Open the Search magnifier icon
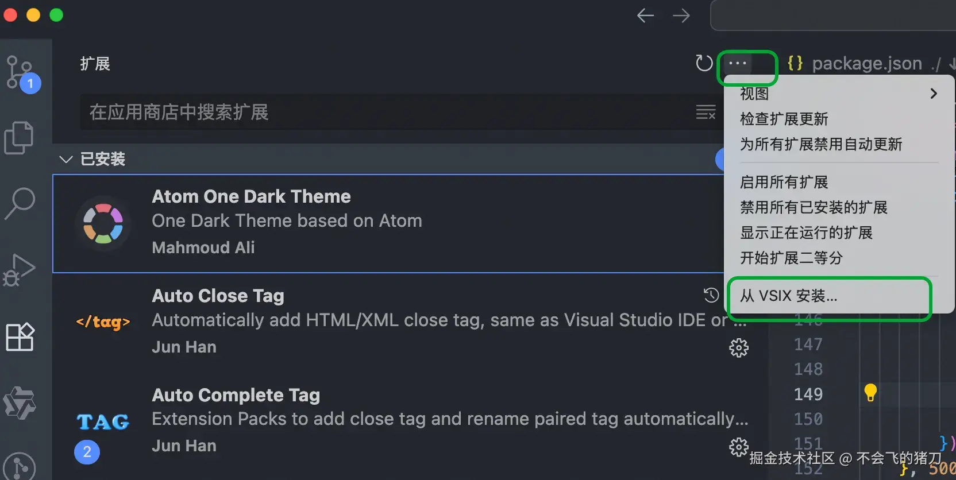The image size is (956, 480). click(20, 203)
